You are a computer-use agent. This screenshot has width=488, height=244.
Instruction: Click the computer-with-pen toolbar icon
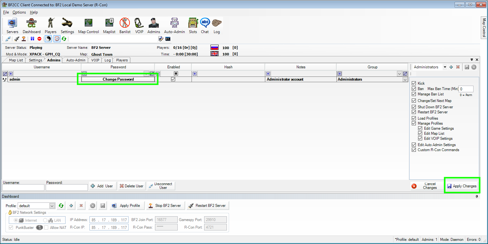point(161,39)
